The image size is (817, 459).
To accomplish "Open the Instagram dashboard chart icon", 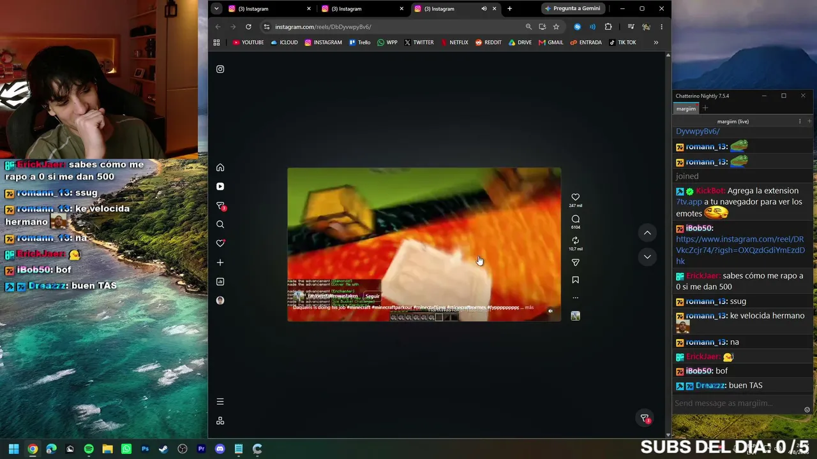I will pos(220,281).
